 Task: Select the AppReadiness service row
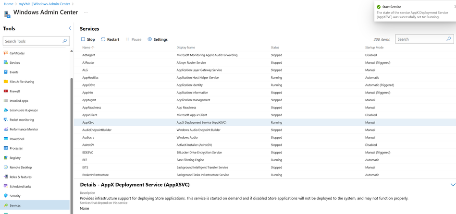click(x=265, y=107)
